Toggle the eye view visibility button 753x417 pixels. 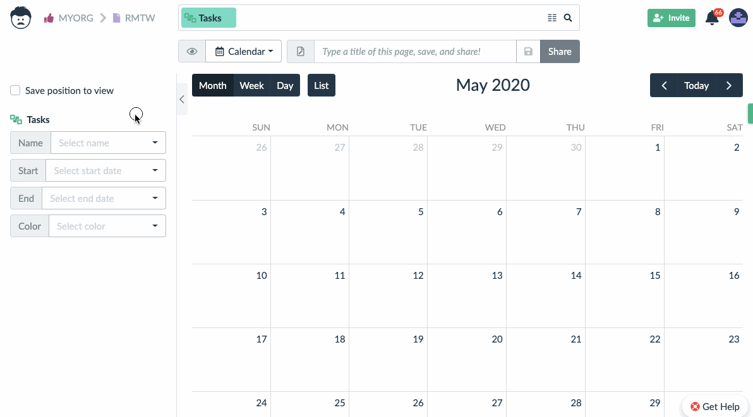(192, 51)
